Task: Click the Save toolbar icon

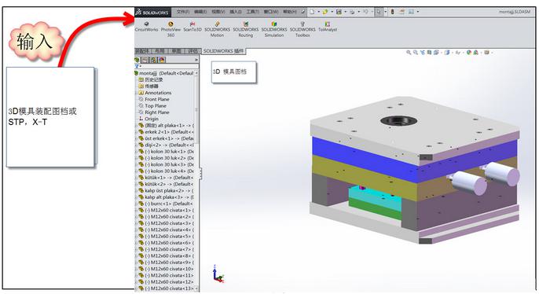Action: click(x=339, y=12)
